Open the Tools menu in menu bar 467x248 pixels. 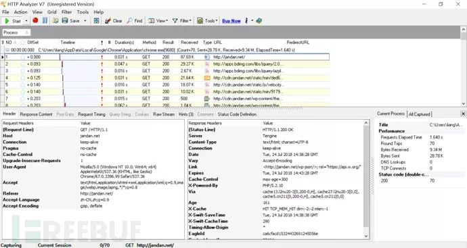point(83,12)
